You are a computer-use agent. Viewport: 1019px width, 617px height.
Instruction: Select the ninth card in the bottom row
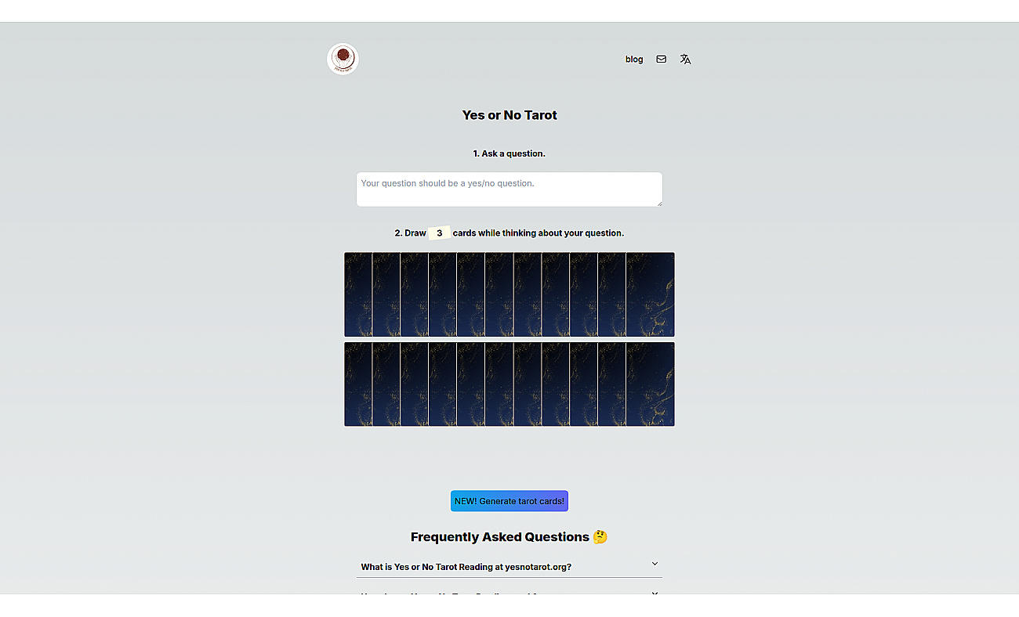tap(584, 384)
